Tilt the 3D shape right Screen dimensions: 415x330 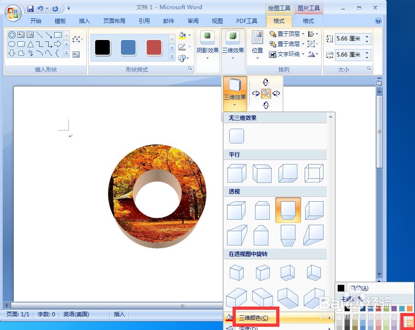point(276,93)
